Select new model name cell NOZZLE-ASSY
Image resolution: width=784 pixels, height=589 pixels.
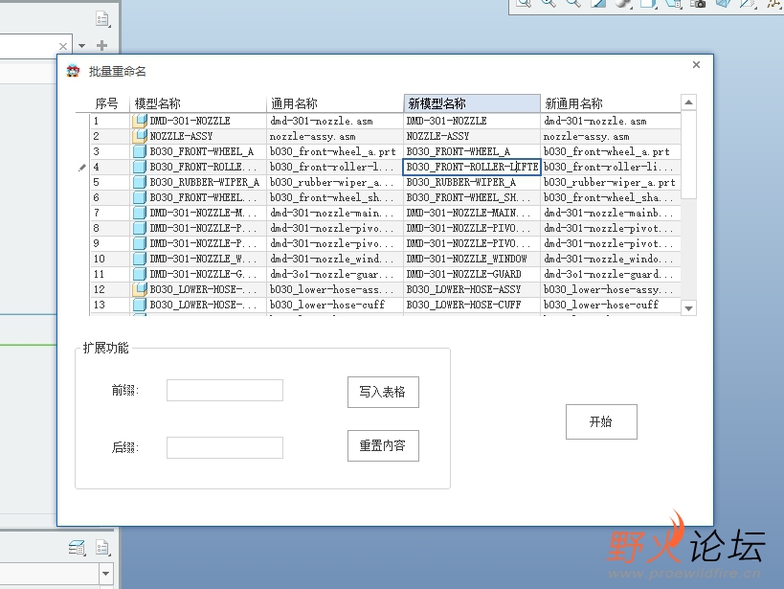click(472, 136)
